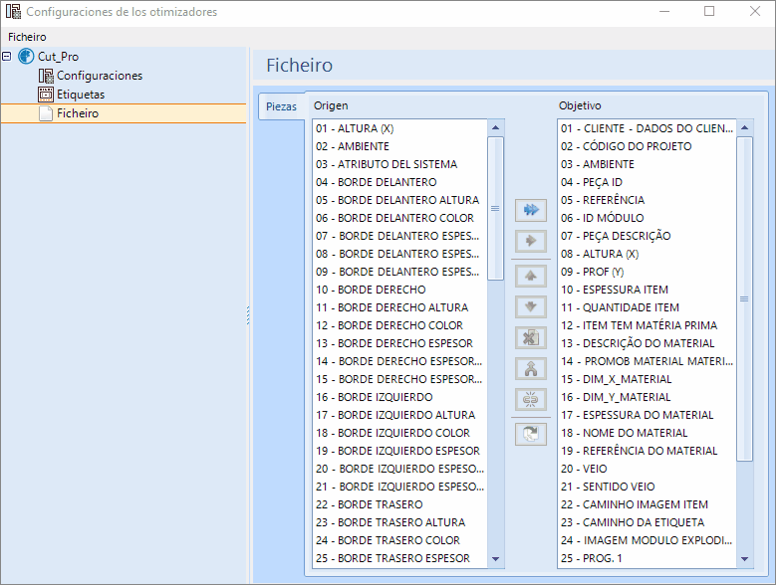Click the merge fields fork icon button
Image resolution: width=776 pixels, height=585 pixels.
[531, 369]
